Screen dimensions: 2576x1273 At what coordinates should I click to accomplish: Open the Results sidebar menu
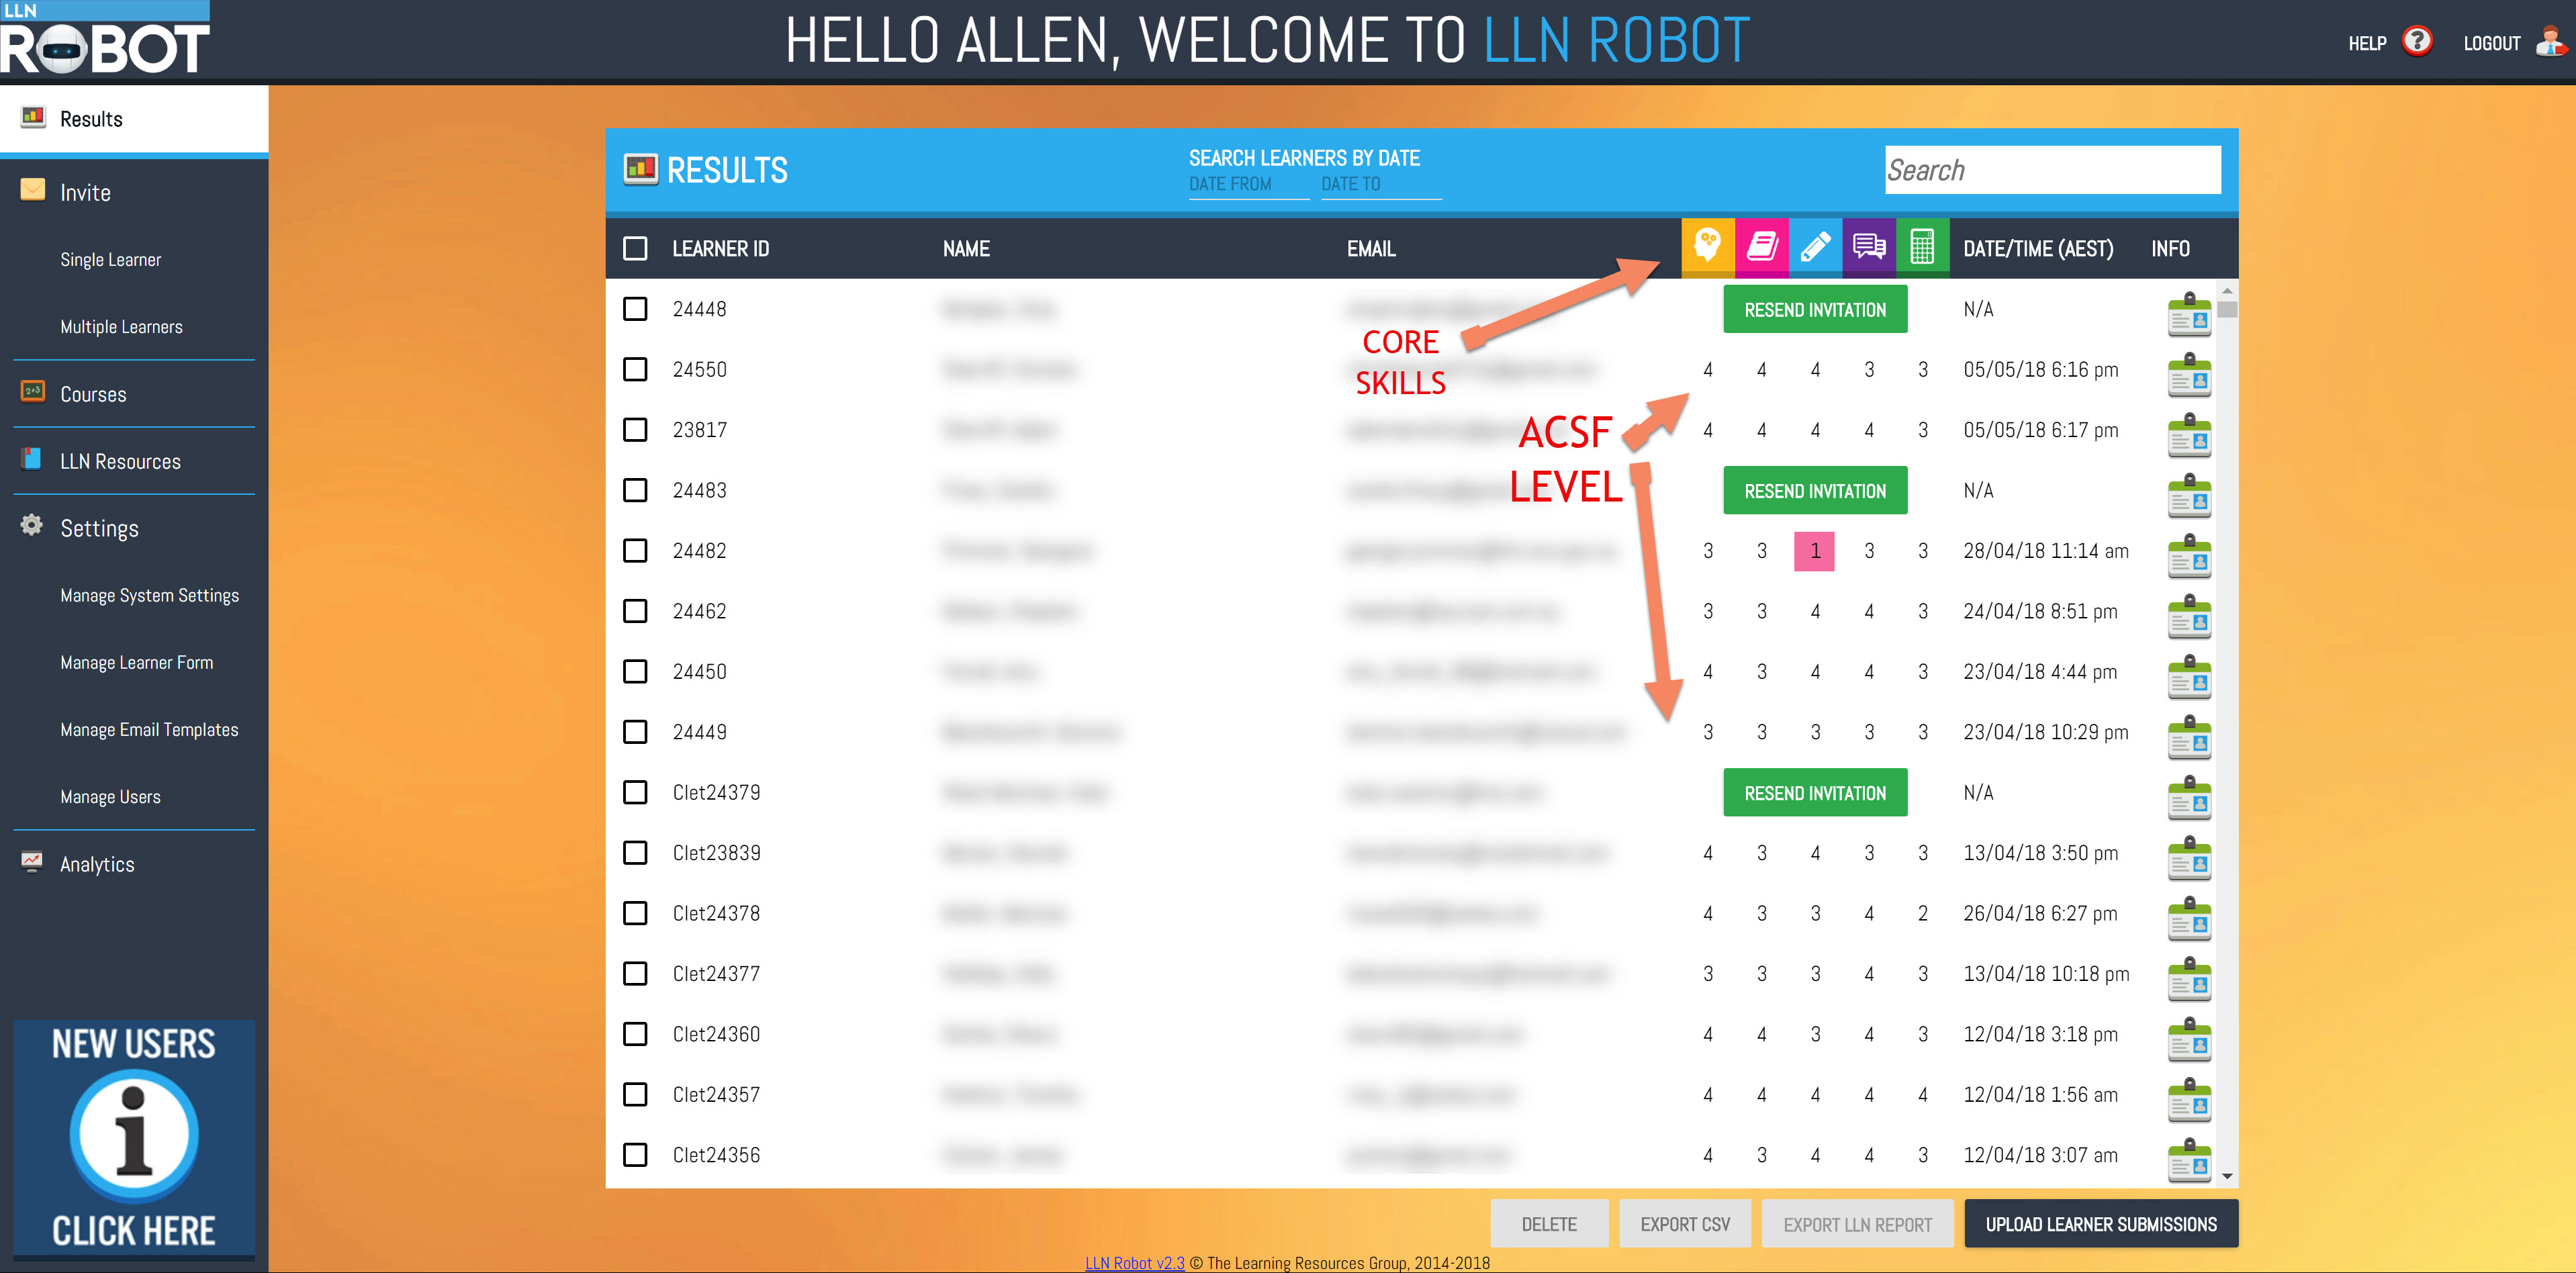click(x=134, y=119)
